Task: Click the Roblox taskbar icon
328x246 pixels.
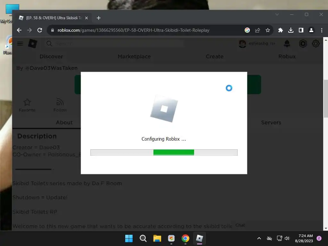Action: [x=199, y=238]
